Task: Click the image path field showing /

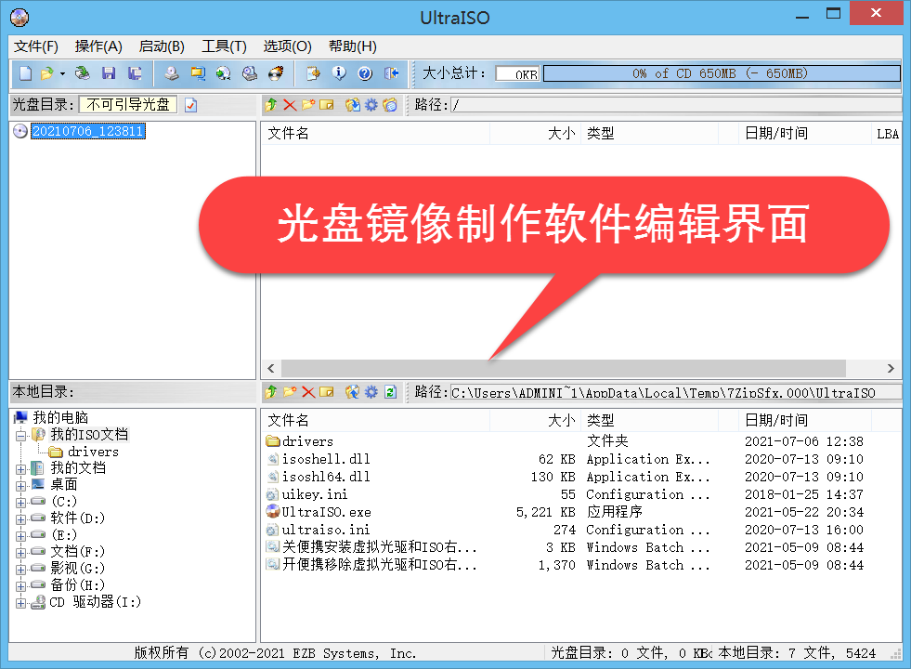Action: [x=676, y=105]
